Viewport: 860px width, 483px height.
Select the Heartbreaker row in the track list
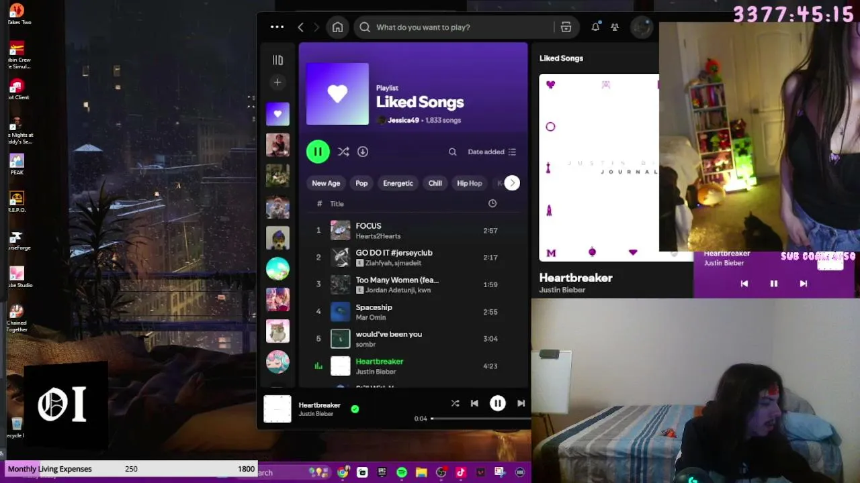[x=413, y=366]
